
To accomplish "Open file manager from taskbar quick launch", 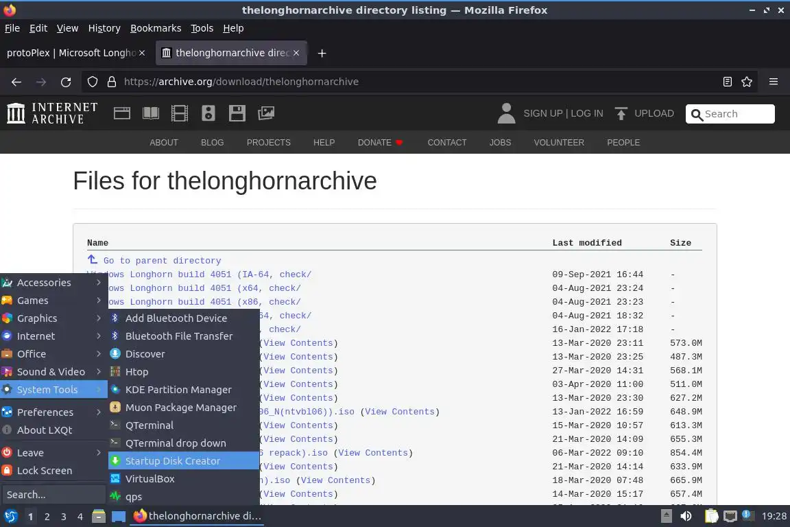I will pyautogui.click(x=99, y=516).
